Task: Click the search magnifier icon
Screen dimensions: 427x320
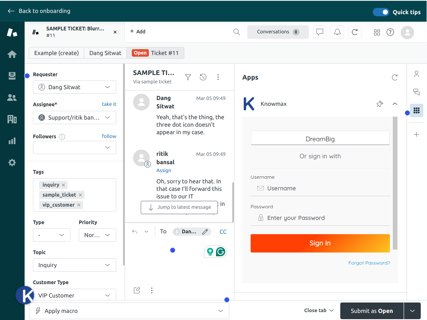Action: (x=236, y=32)
